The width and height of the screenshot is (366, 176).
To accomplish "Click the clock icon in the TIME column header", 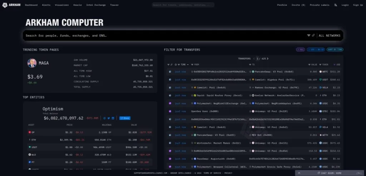I will [x=175, y=65].
